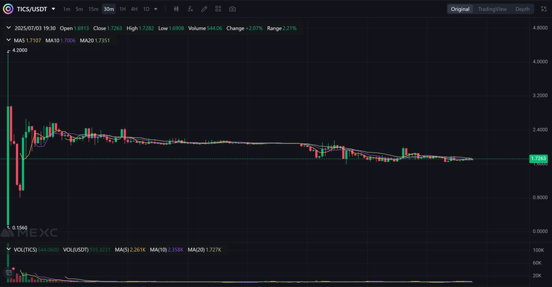Select the 5m timeframe
The height and width of the screenshot is (287, 552).
[x=79, y=9]
